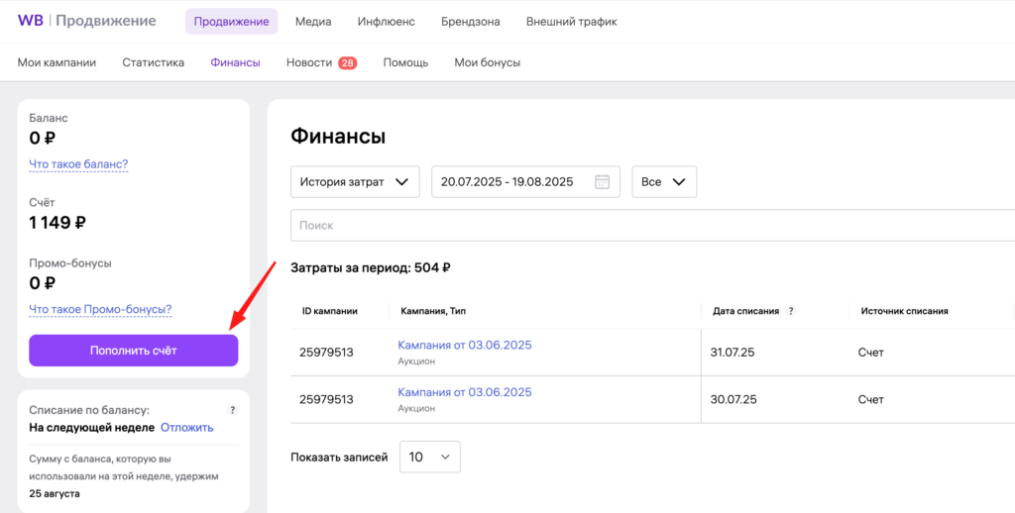Select ID 25979513 in the 31.07.25 row
The height and width of the screenshot is (513, 1015).
[x=326, y=353]
